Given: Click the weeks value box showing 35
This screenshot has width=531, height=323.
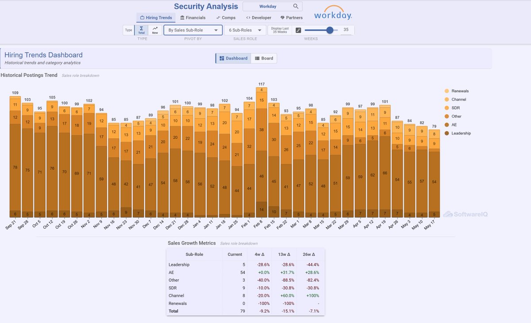Looking at the screenshot, I should 346,30.
